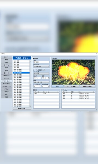The width and height of the screenshot is (98, 164).
Task: Open the rotation X, Y, Z selector
Action: pyautogui.click(x=41, y=82)
